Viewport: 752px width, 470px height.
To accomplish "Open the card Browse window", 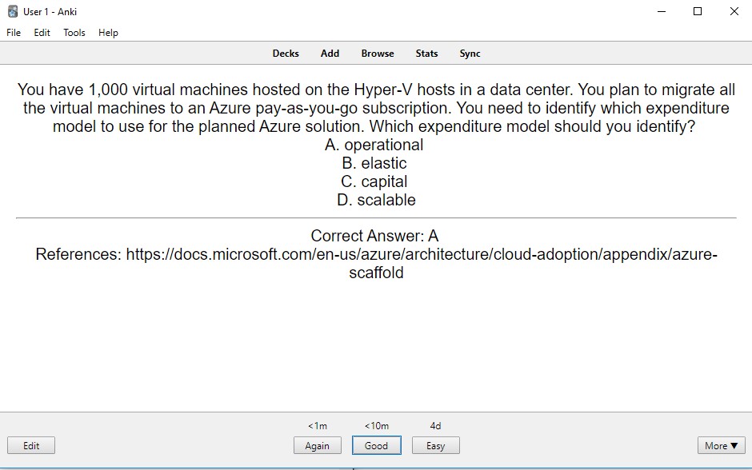I will point(378,54).
